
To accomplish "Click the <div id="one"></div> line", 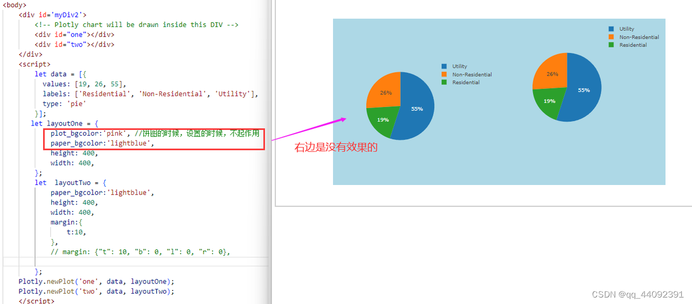I will click(75, 34).
